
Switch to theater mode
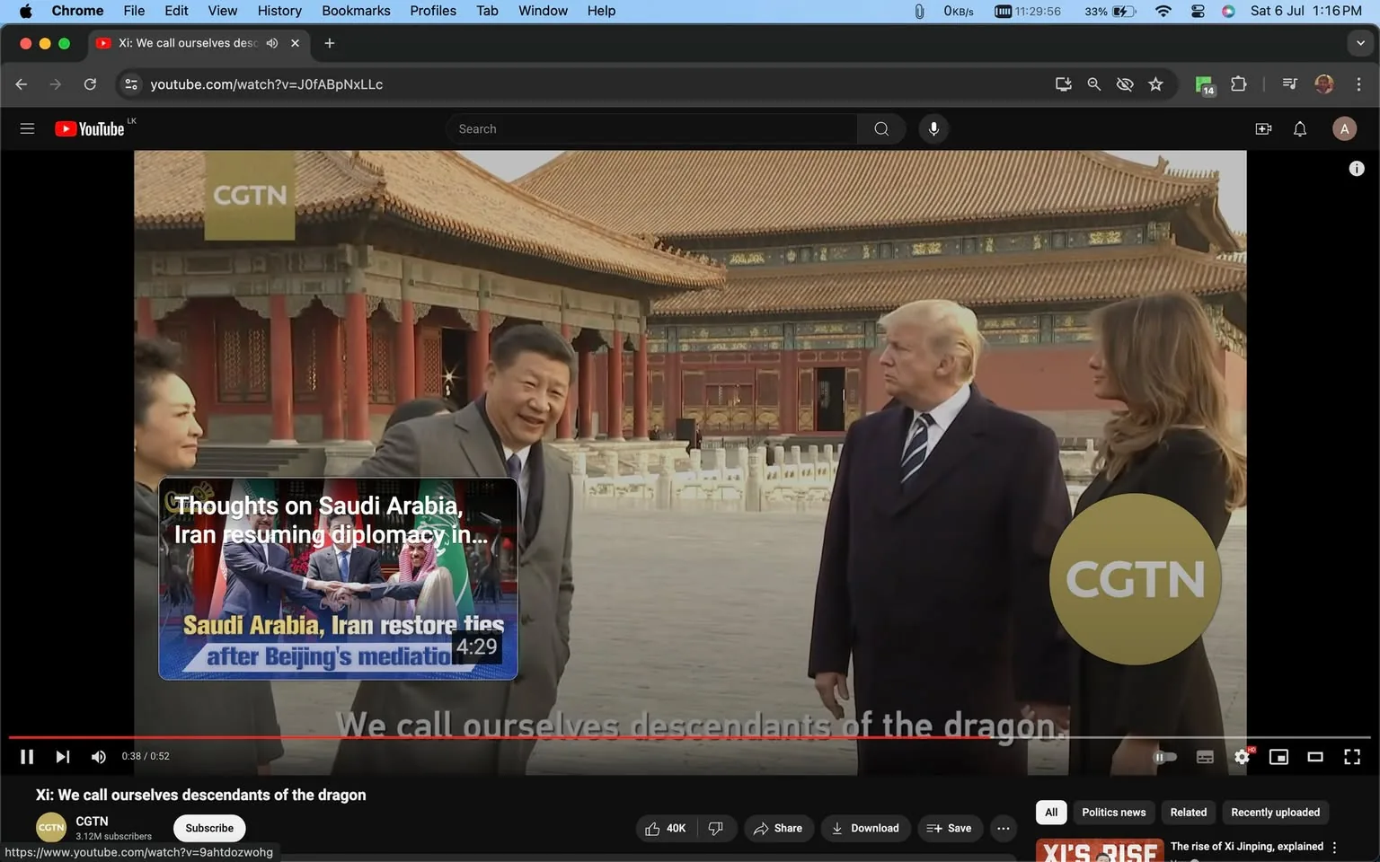1315,757
